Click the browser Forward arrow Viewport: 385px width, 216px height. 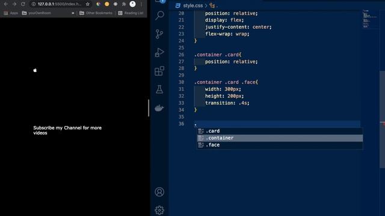pyautogui.click(x=14, y=4)
